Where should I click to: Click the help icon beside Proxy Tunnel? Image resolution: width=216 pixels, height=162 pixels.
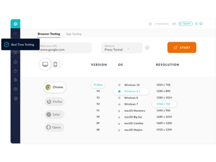point(147,48)
